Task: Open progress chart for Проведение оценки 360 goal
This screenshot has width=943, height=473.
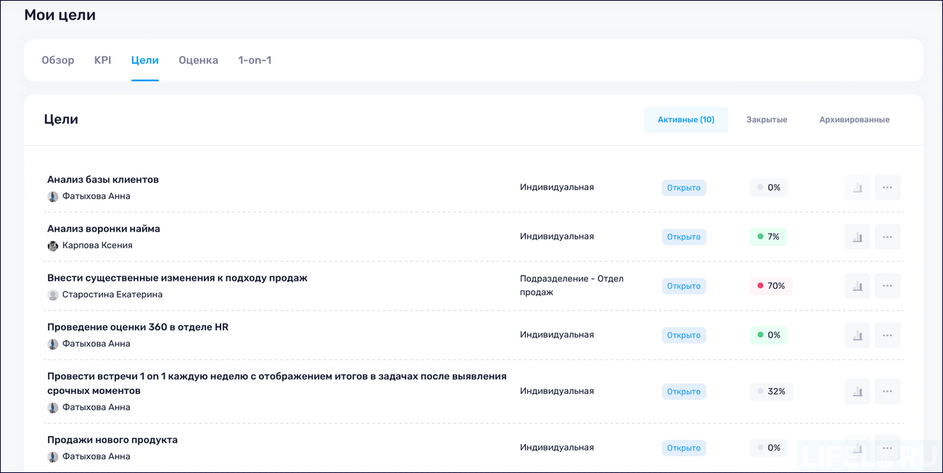Action: point(857,334)
